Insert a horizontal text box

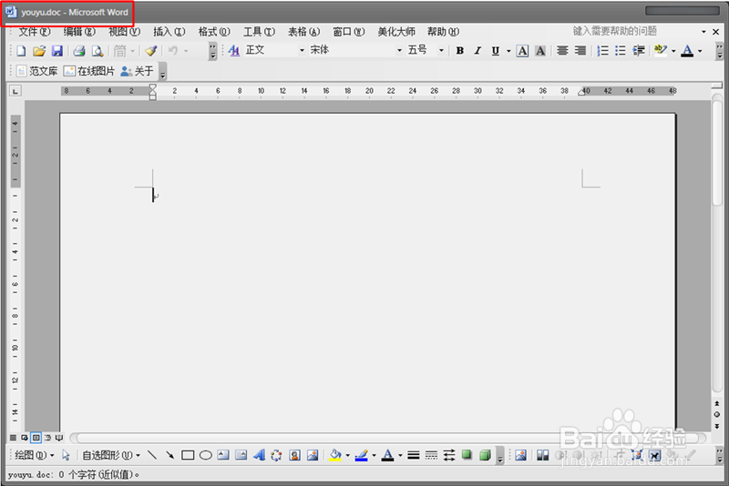tap(223, 455)
